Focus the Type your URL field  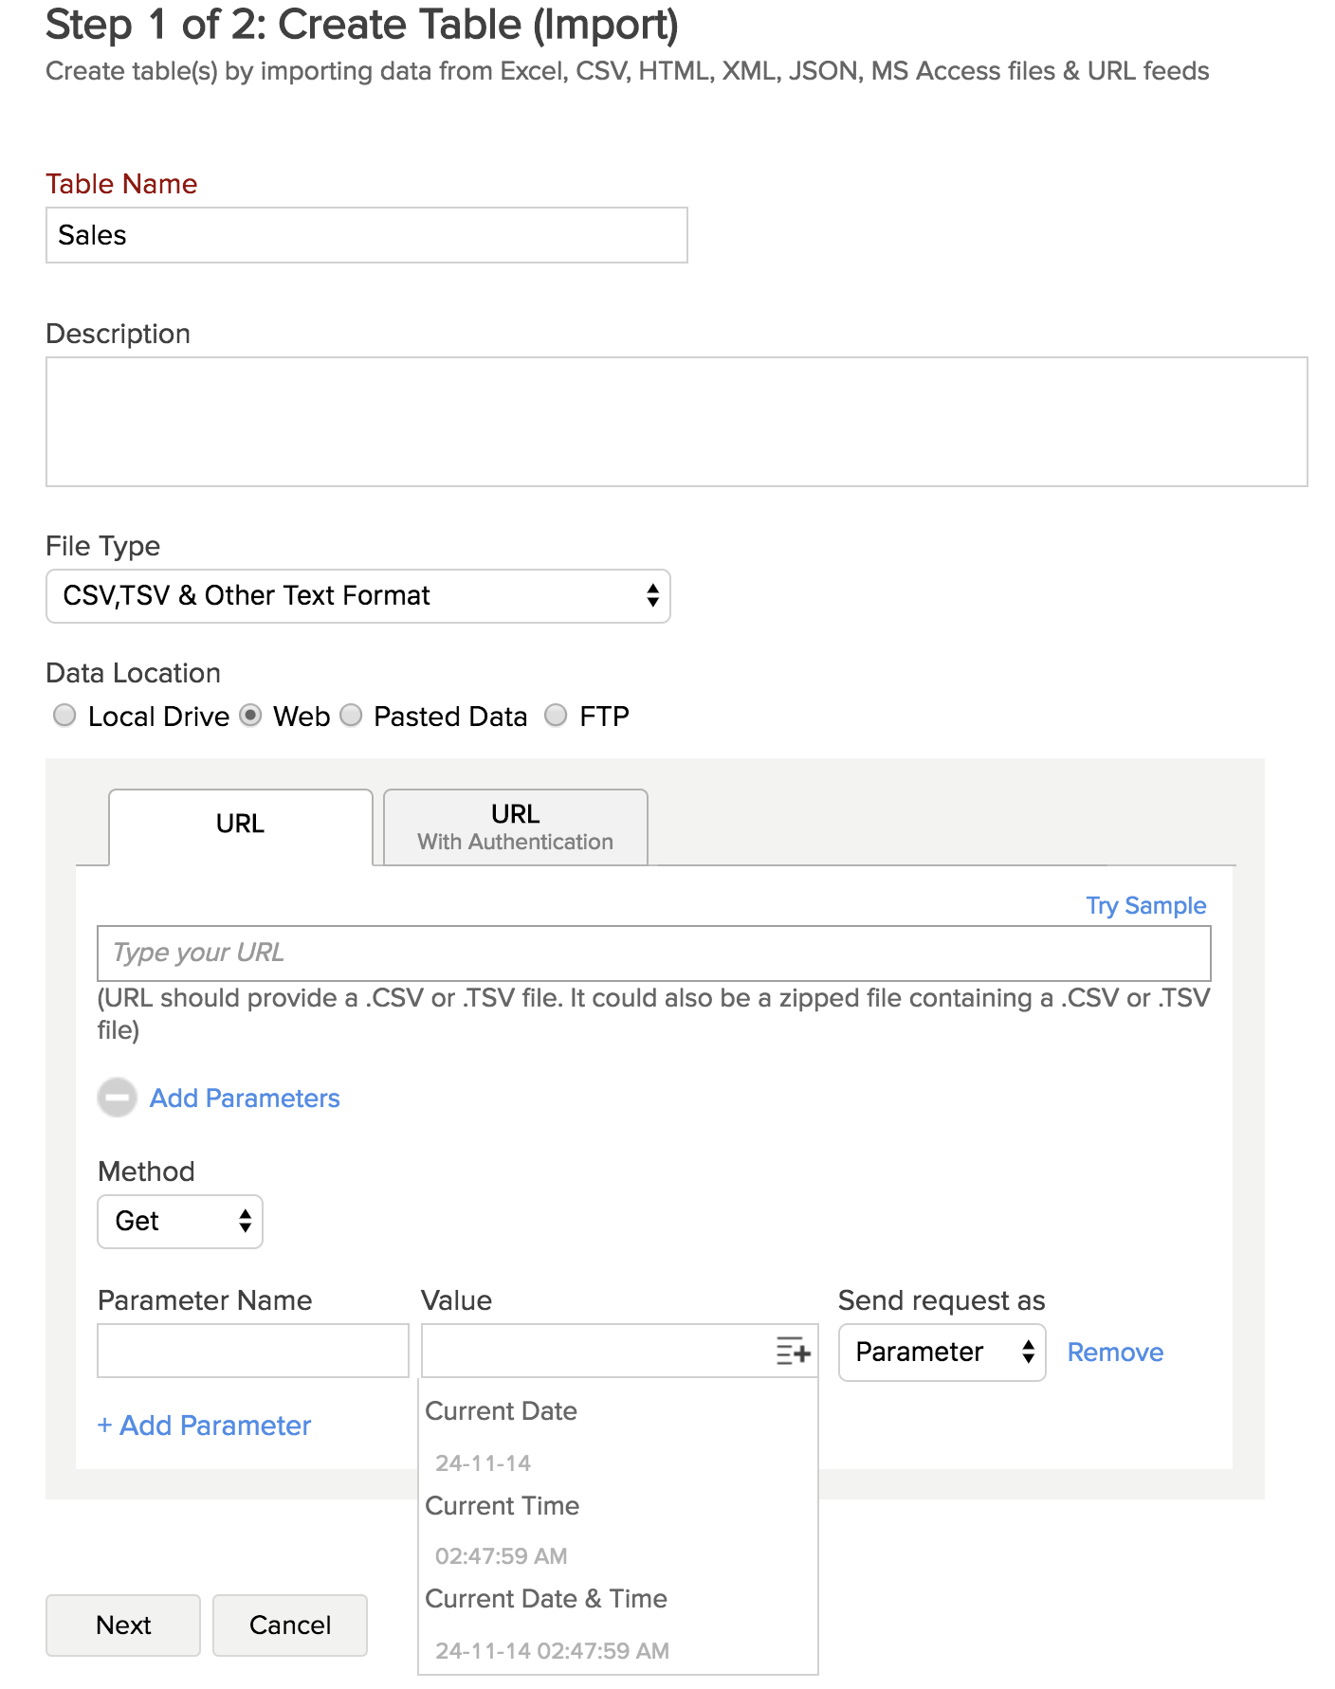point(654,953)
